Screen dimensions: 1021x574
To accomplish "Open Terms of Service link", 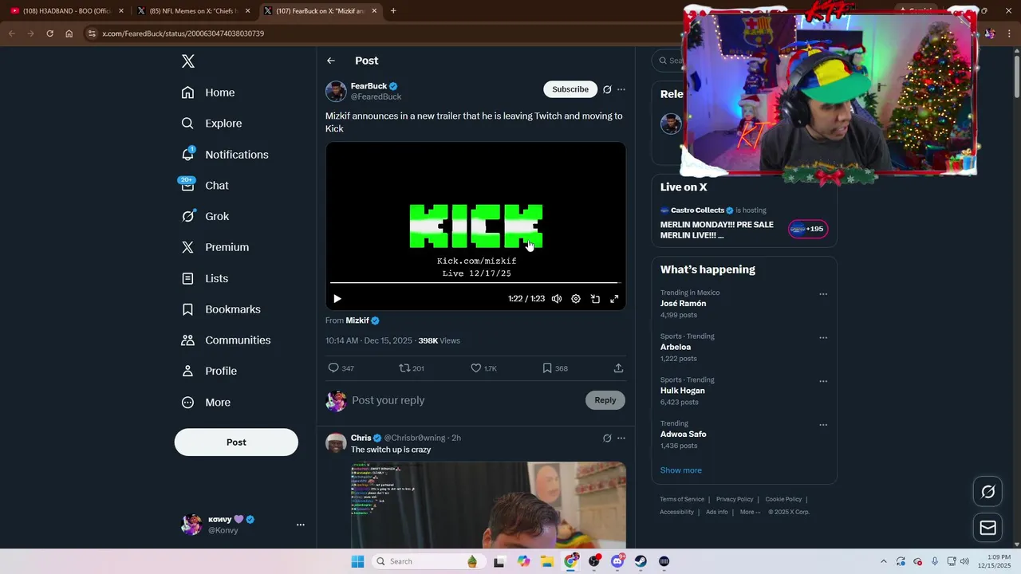I will click(x=682, y=499).
